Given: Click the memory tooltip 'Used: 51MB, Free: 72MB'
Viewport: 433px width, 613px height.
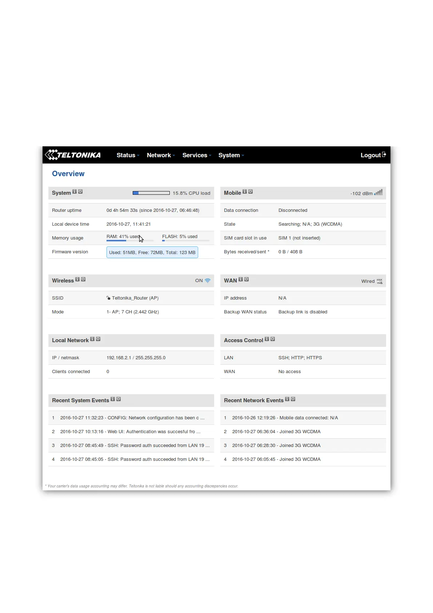Looking at the screenshot, I should [x=152, y=252].
